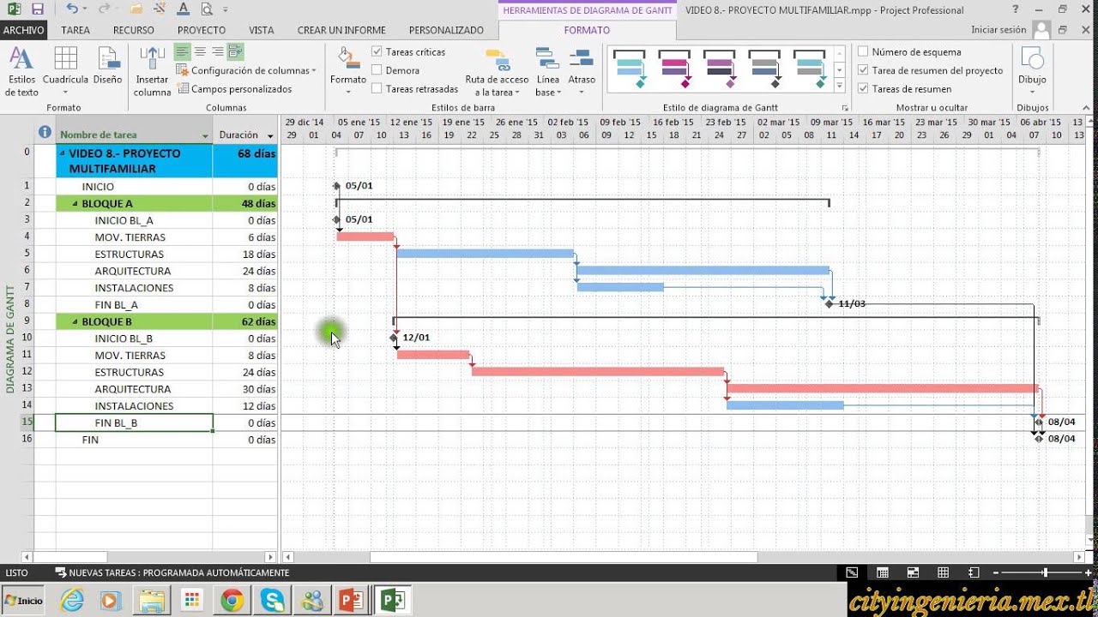Open the Windows Inicio start button
1098x617 pixels.
pyautogui.click(x=23, y=600)
